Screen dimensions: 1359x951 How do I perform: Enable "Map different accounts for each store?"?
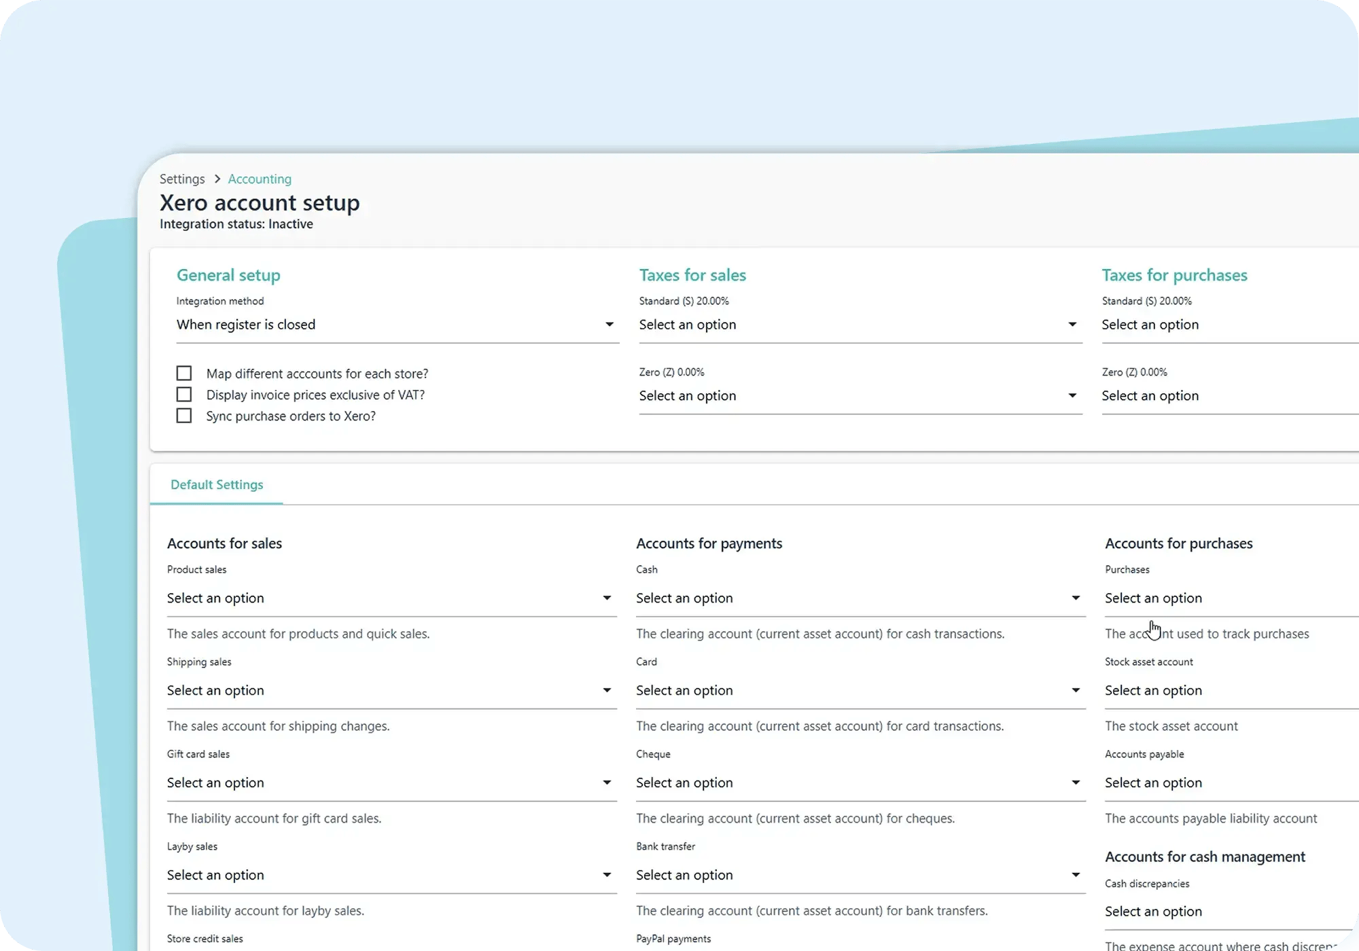[x=183, y=373]
